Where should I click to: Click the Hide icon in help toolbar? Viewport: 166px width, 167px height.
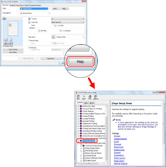click(x=78, y=97)
